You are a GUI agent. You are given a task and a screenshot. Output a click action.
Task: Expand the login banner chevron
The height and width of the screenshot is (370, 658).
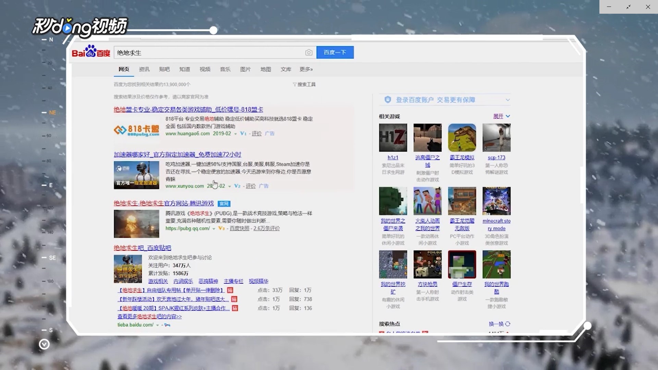508,100
